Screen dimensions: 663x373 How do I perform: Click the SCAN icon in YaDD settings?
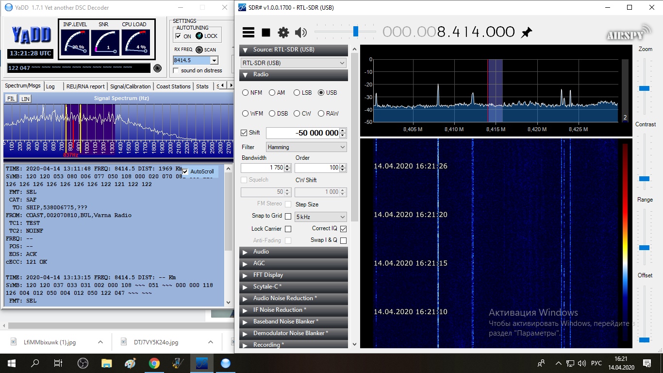(199, 50)
